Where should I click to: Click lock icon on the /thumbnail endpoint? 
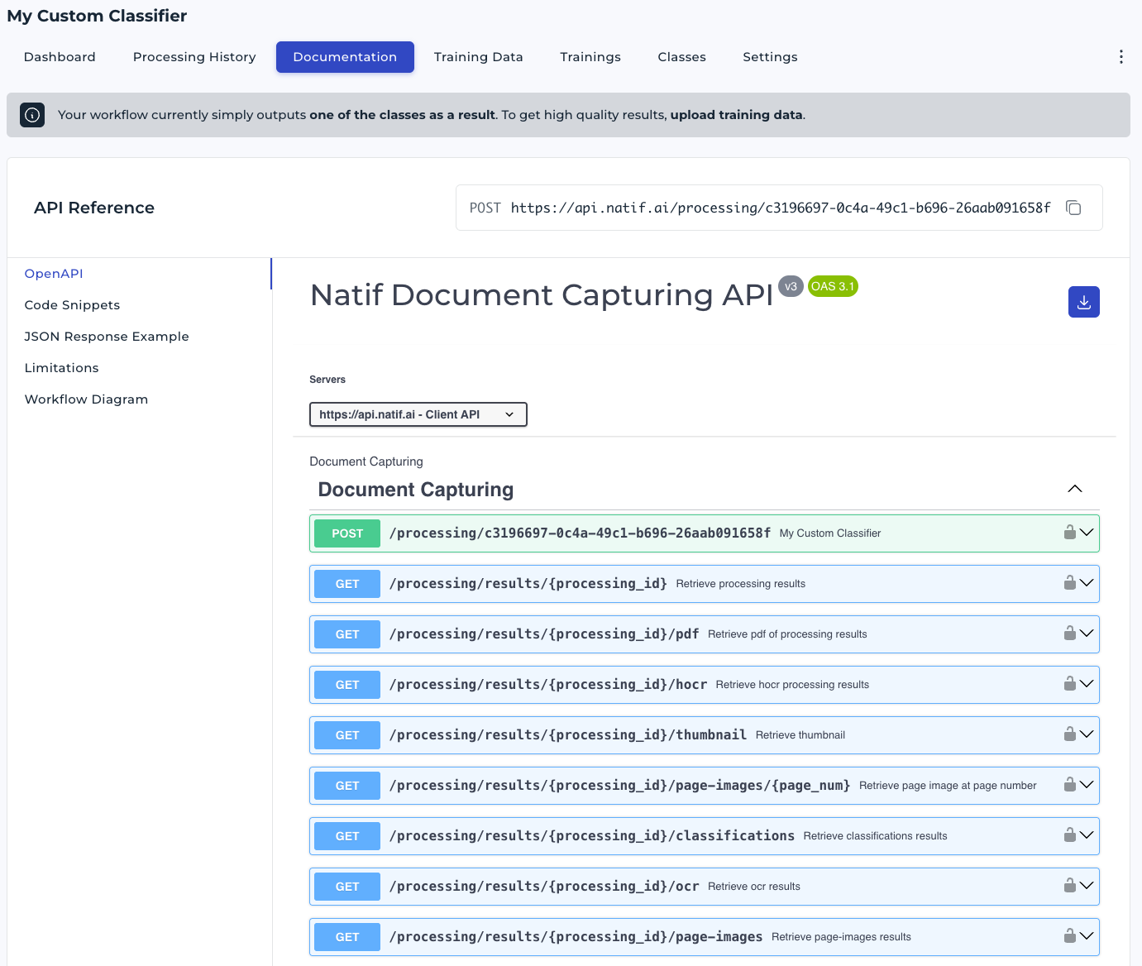pyautogui.click(x=1069, y=734)
